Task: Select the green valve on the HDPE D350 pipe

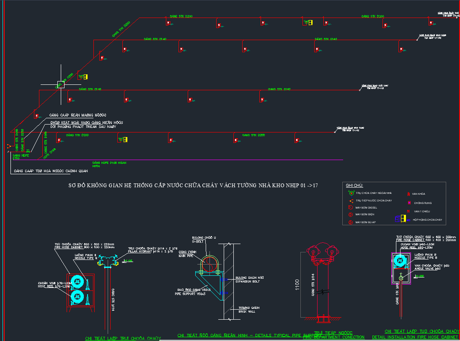Action: pos(28,151)
